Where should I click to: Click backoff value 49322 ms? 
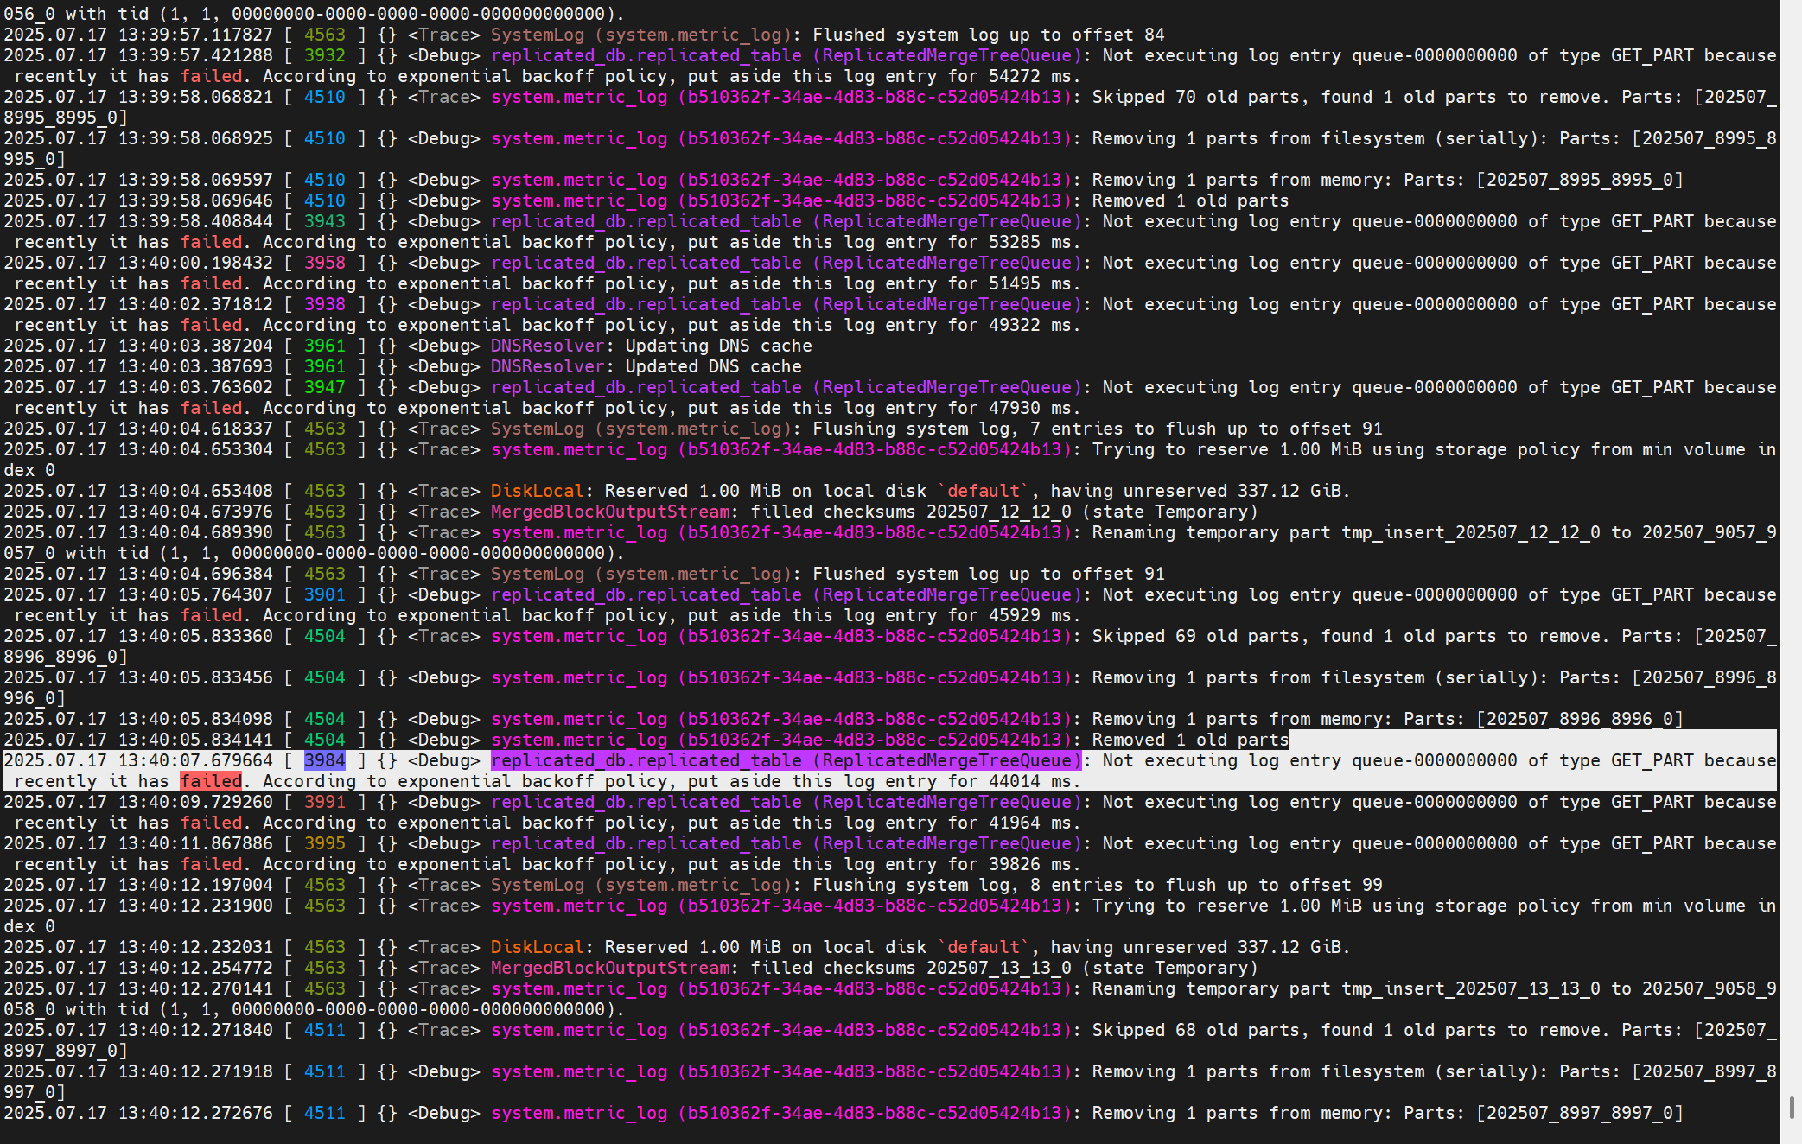point(1030,325)
